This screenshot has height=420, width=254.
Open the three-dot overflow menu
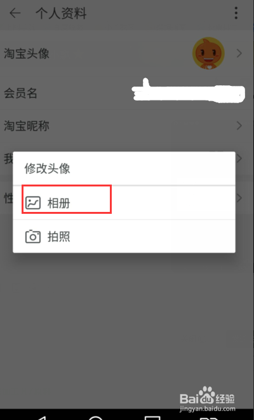(x=236, y=13)
